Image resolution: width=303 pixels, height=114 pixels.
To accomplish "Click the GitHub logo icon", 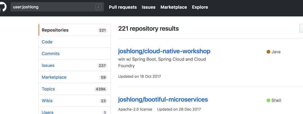I will click(x=2, y=6).
